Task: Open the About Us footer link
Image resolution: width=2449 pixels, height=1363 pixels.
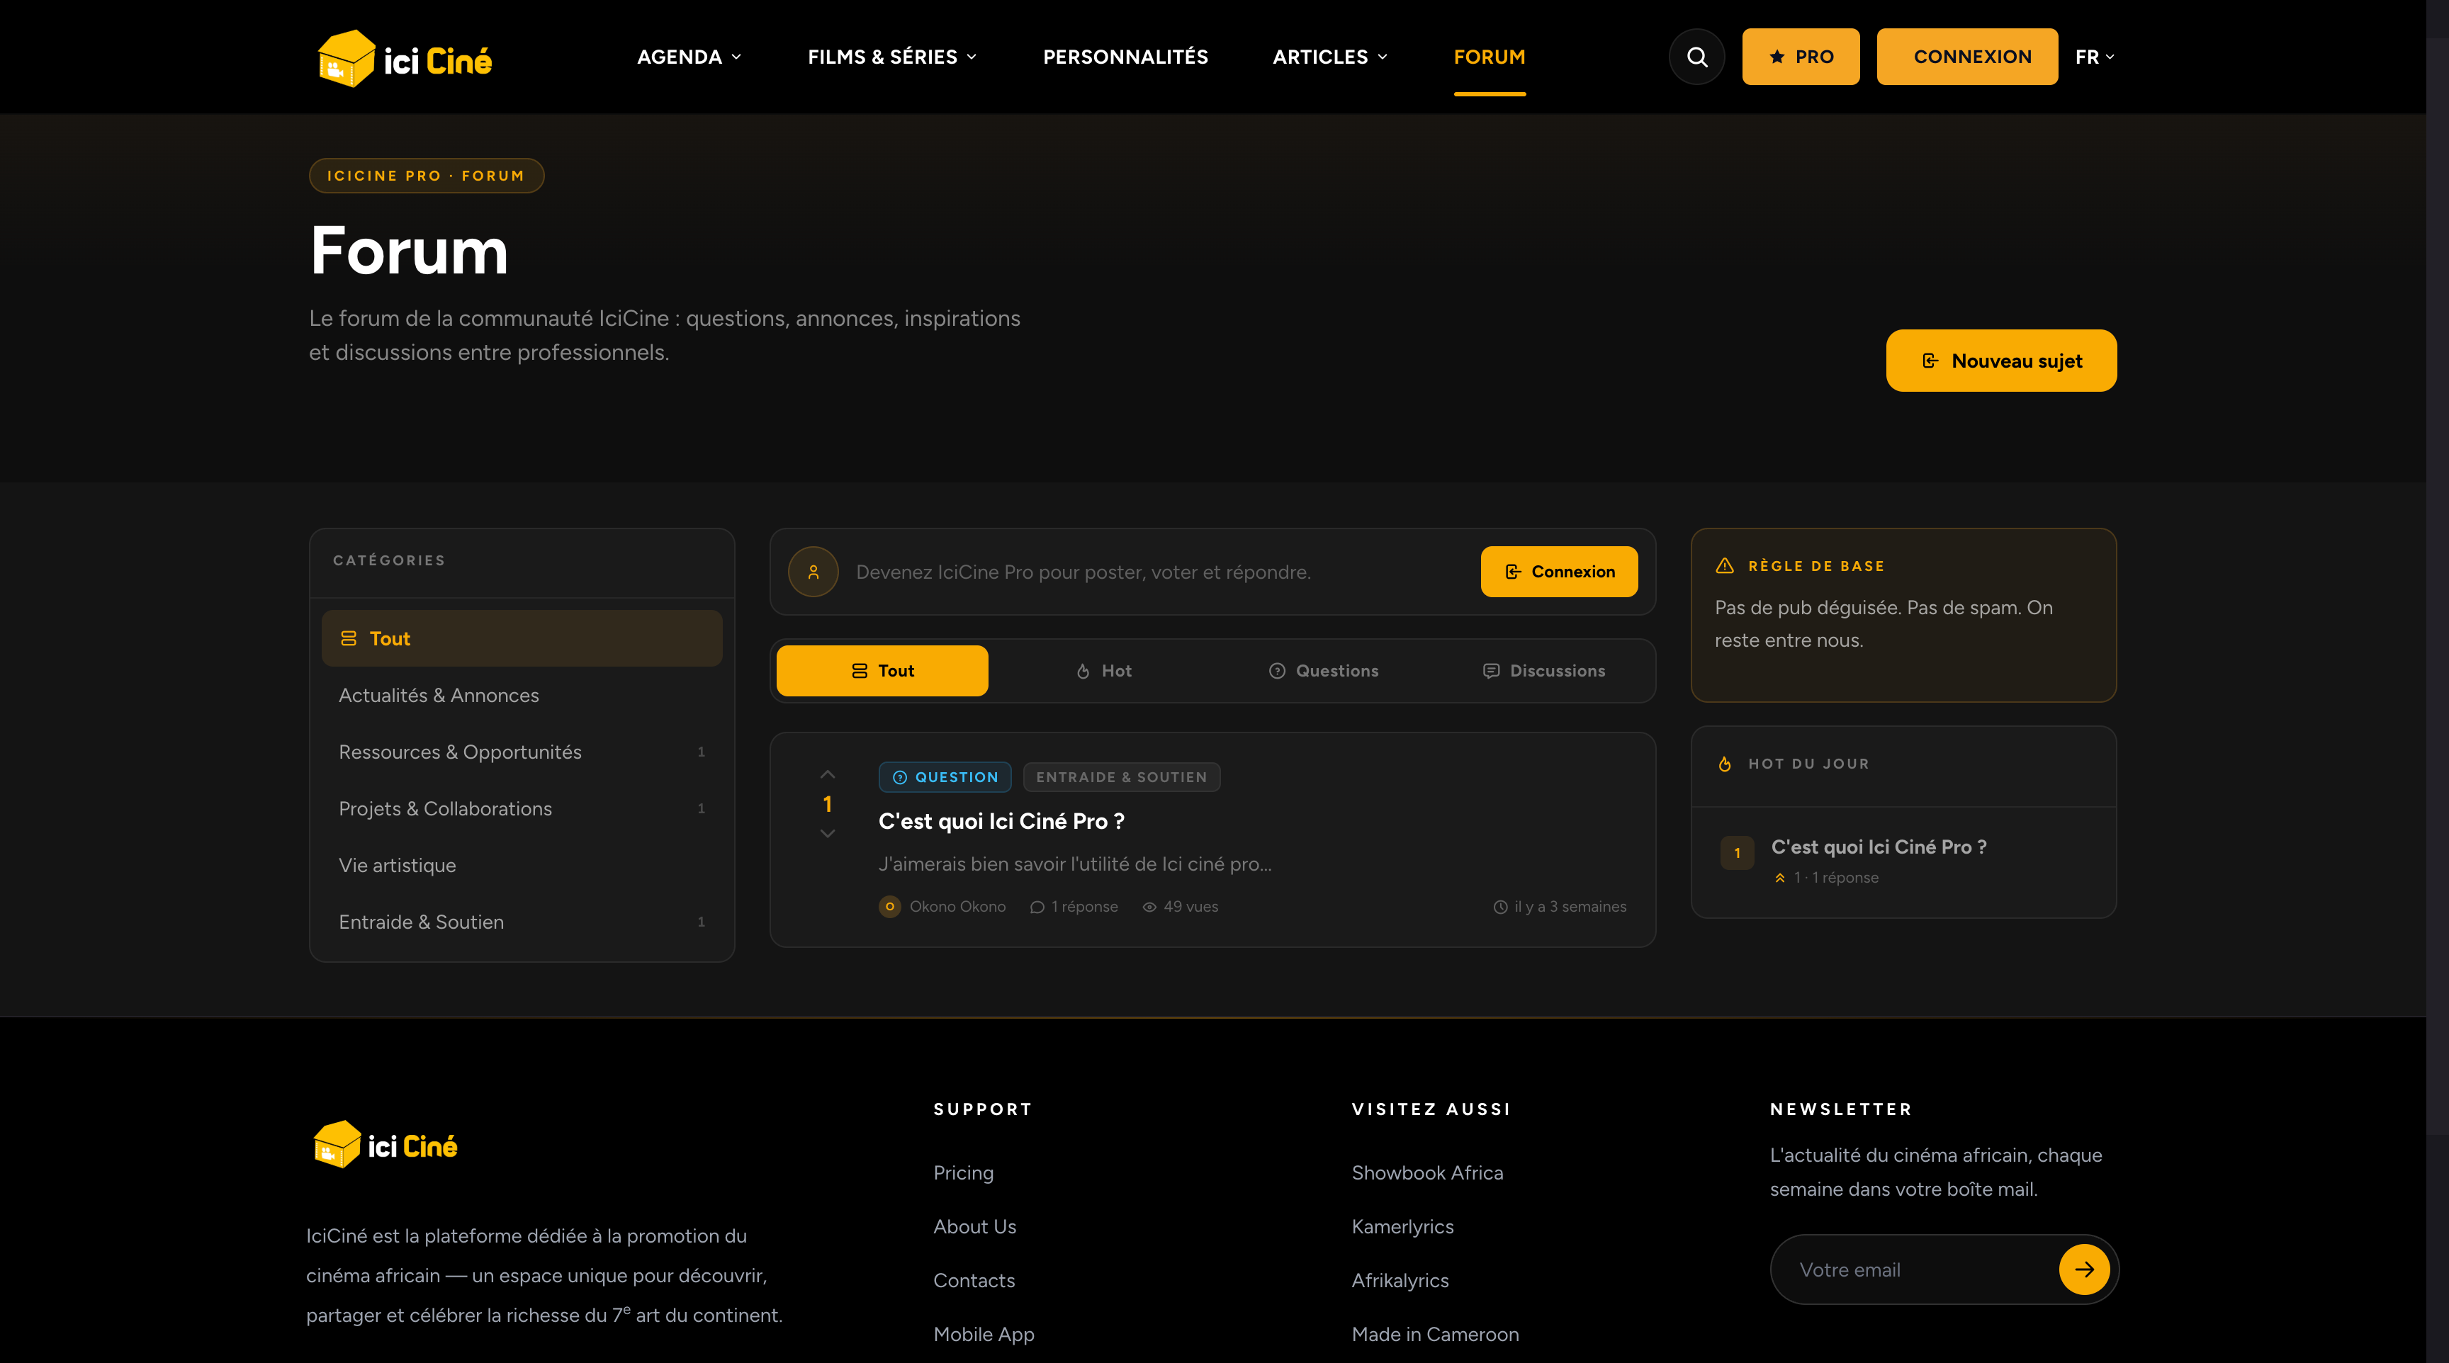Action: pyautogui.click(x=974, y=1227)
